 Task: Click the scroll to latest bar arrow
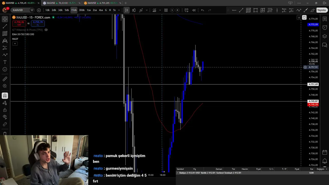click(x=299, y=17)
